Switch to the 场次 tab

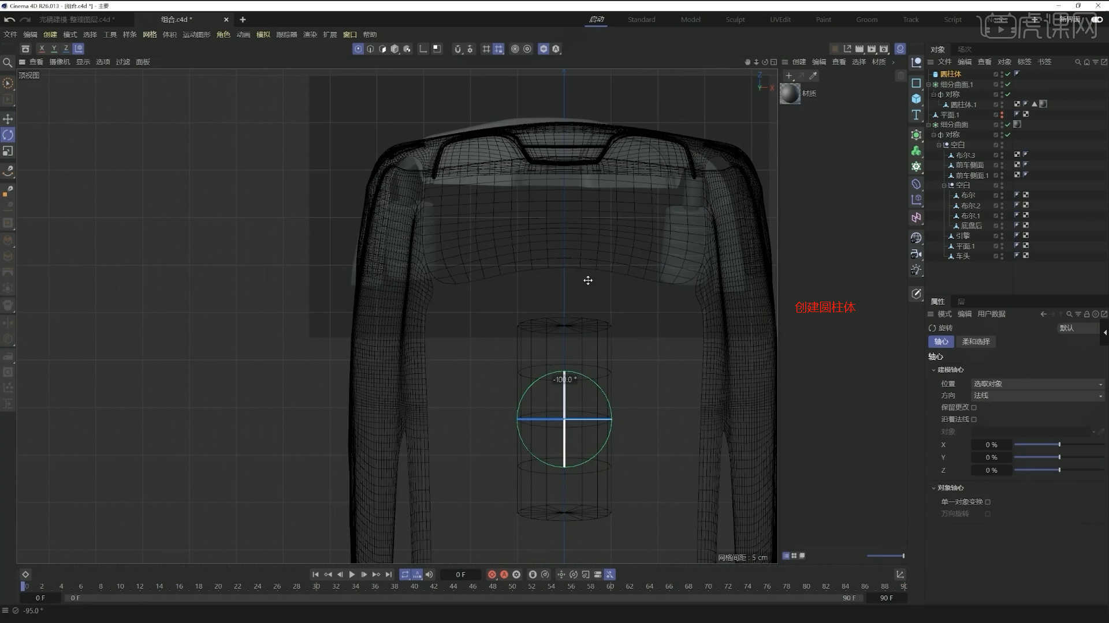point(964,49)
